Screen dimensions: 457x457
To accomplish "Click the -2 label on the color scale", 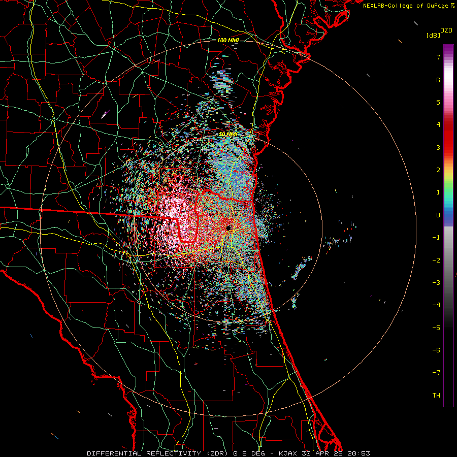I will [x=436, y=260].
